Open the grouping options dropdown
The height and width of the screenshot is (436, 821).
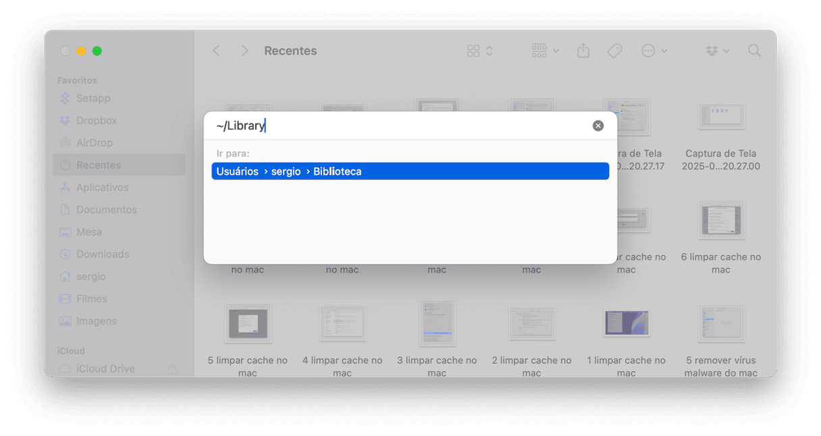545,51
